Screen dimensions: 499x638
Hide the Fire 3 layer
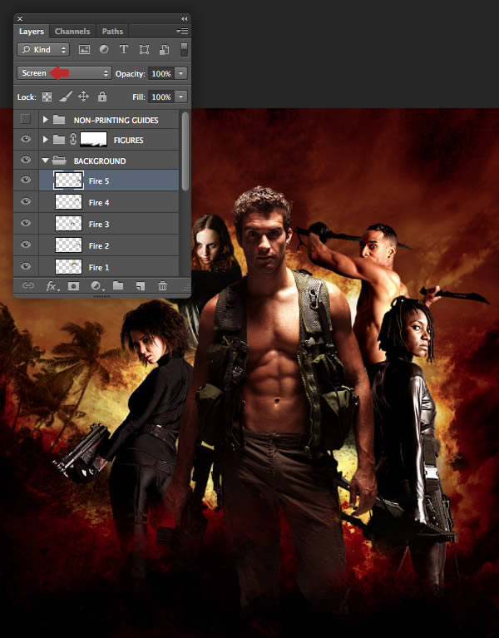coord(26,223)
